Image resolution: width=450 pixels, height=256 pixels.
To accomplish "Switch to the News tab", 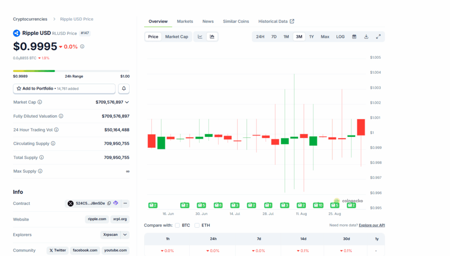I will [208, 22].
